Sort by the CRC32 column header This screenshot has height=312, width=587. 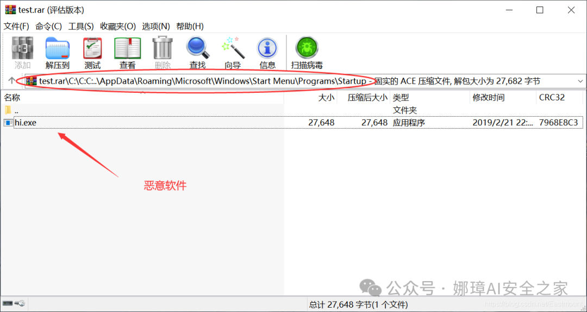tap(552, 98)
